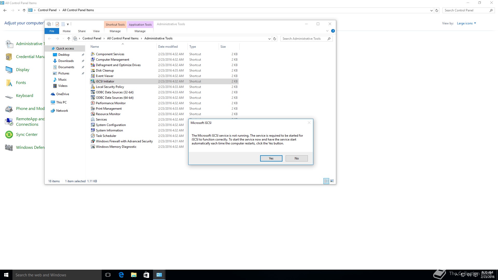Open Customize Quick Access Toolbar dropdown
Image resolution: width=498 pixels, height=280 pixels.
68,24
